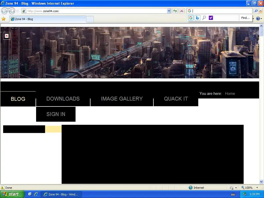Click the Home breadcrumb link
The width and height of the screenshot is (264, 198).
pyautogui.click(x=230, y=94)
